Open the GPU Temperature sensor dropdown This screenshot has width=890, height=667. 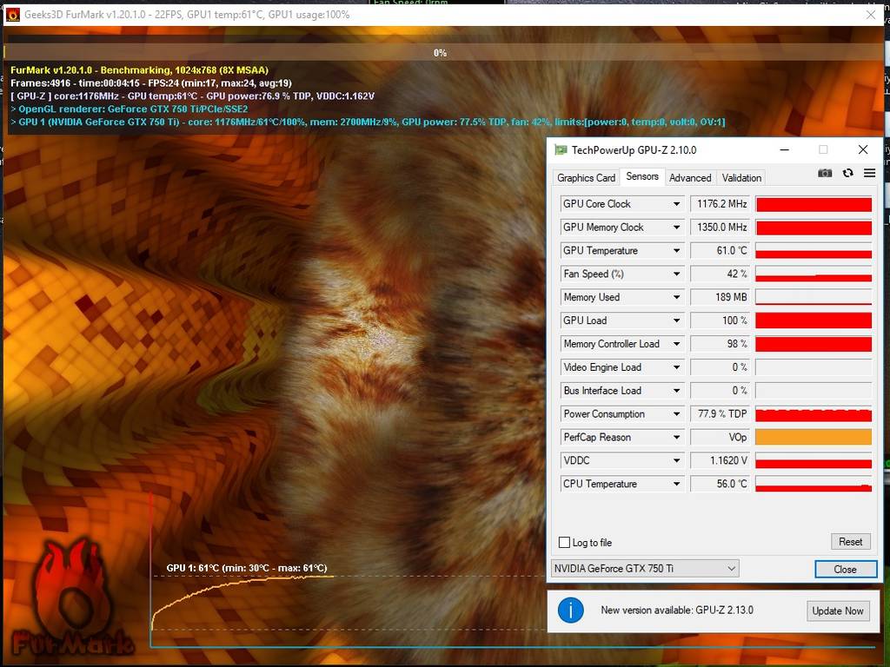click(x=676, y=251)
